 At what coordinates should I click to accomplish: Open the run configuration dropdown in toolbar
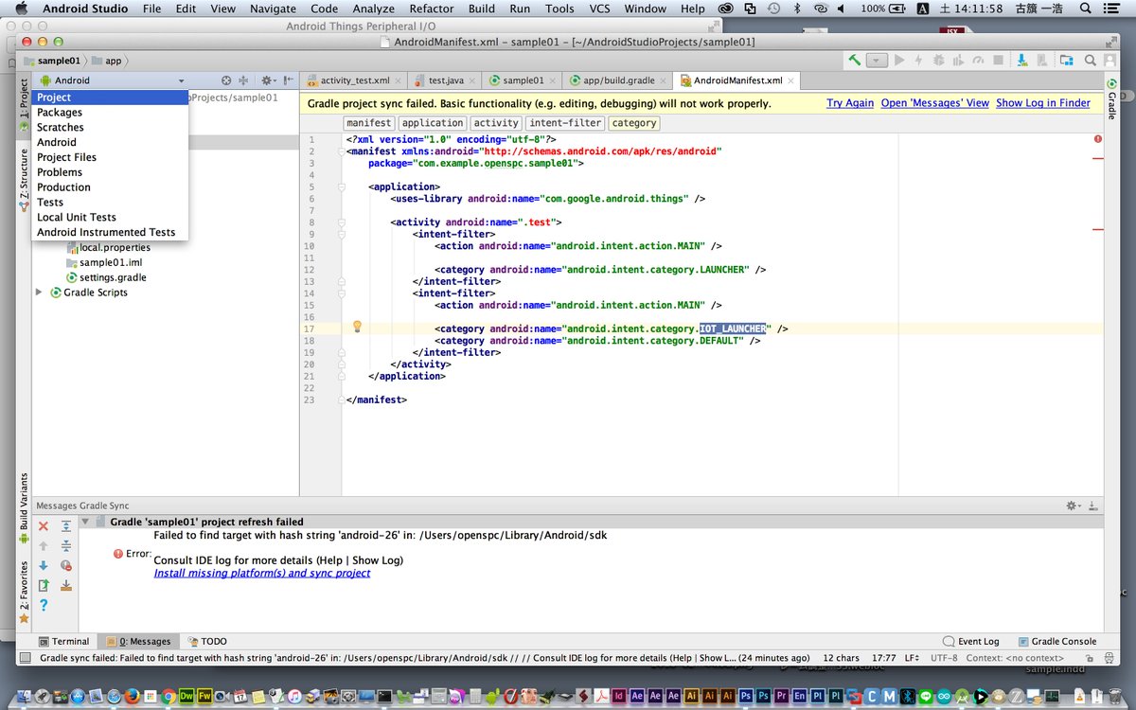pyautogui.click(x=877, y=60)
